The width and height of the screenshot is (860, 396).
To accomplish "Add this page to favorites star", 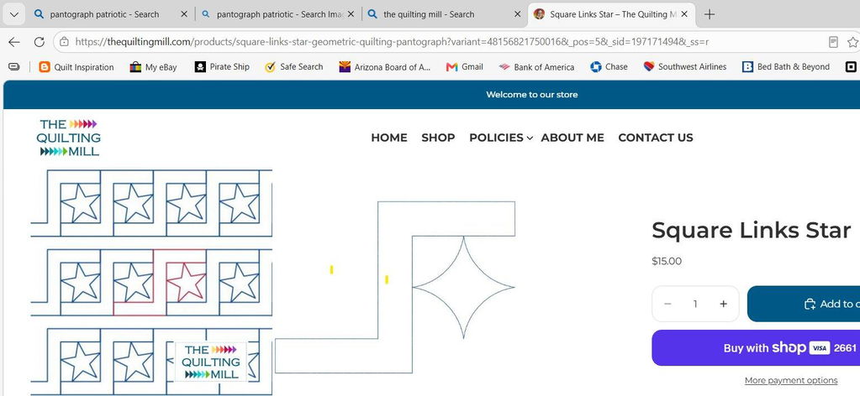I will [x=853, y=42].
